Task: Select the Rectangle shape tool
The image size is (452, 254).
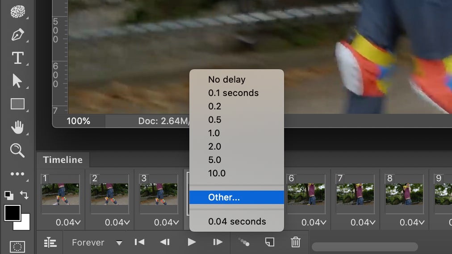Action: [17, 104]
